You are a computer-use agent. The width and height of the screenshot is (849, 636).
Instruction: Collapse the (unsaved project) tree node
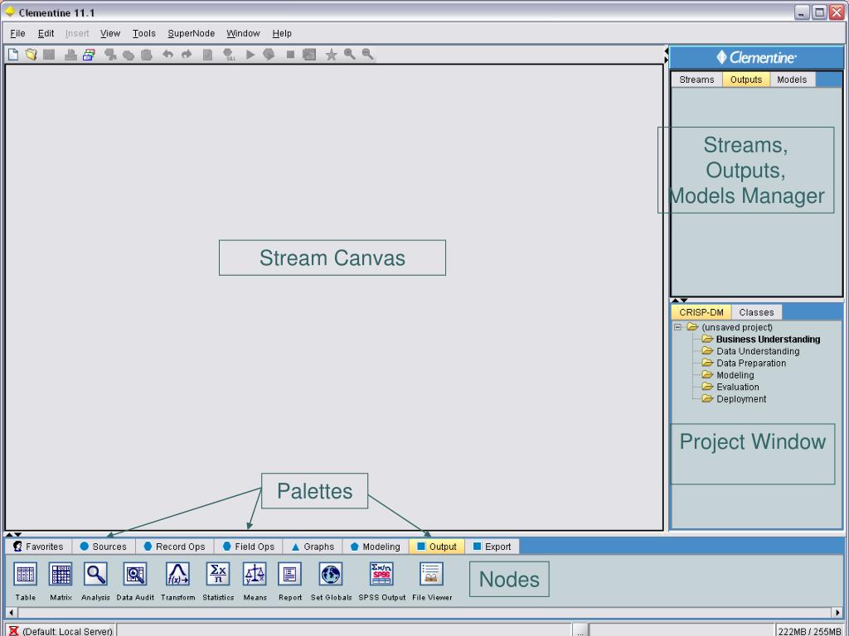677,327
